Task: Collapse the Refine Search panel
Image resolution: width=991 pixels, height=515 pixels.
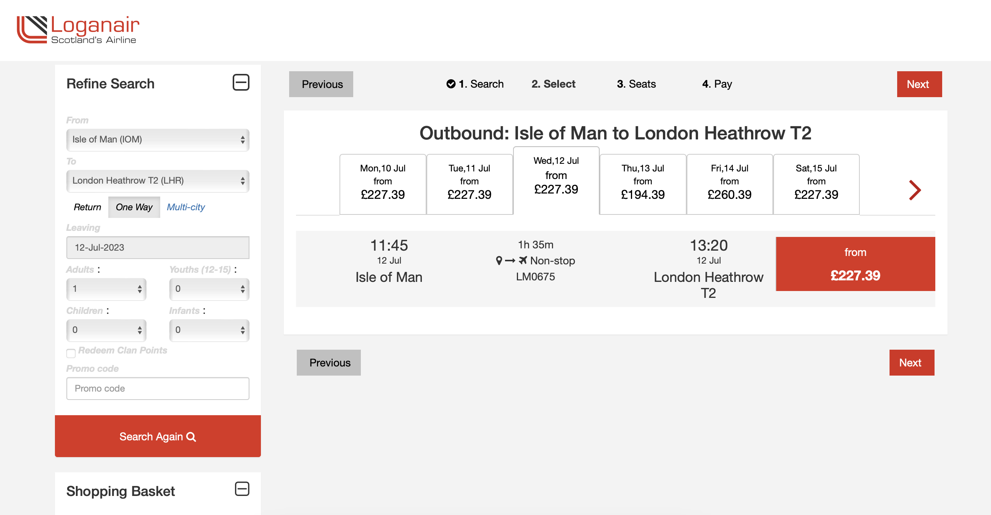Action: (241, 83)
